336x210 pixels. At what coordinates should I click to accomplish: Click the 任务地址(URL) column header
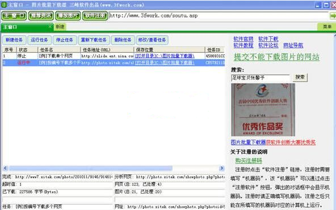tap(107, 50)
